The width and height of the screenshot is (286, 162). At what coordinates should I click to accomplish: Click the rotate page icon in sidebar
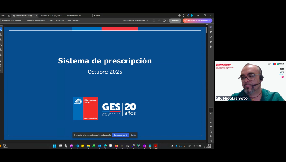pos(211,127)
